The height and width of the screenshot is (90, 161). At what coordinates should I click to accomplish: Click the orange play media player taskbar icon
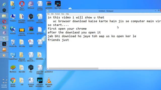point(4,55)
